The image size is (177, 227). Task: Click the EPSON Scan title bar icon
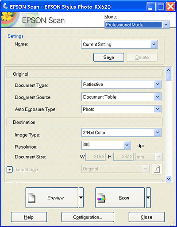5,6
